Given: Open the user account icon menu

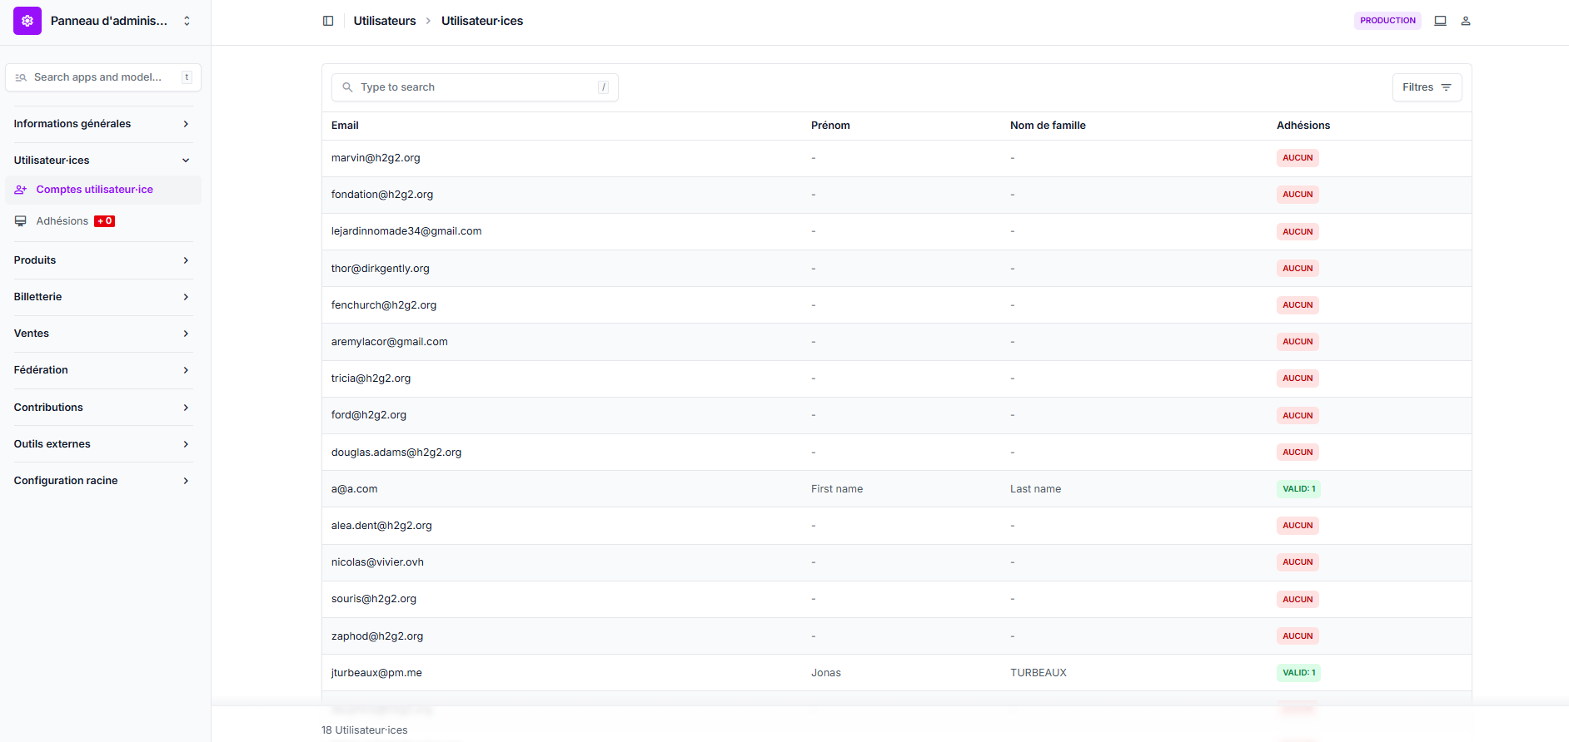Looking at the screenshot, I should pos(1466,21).
